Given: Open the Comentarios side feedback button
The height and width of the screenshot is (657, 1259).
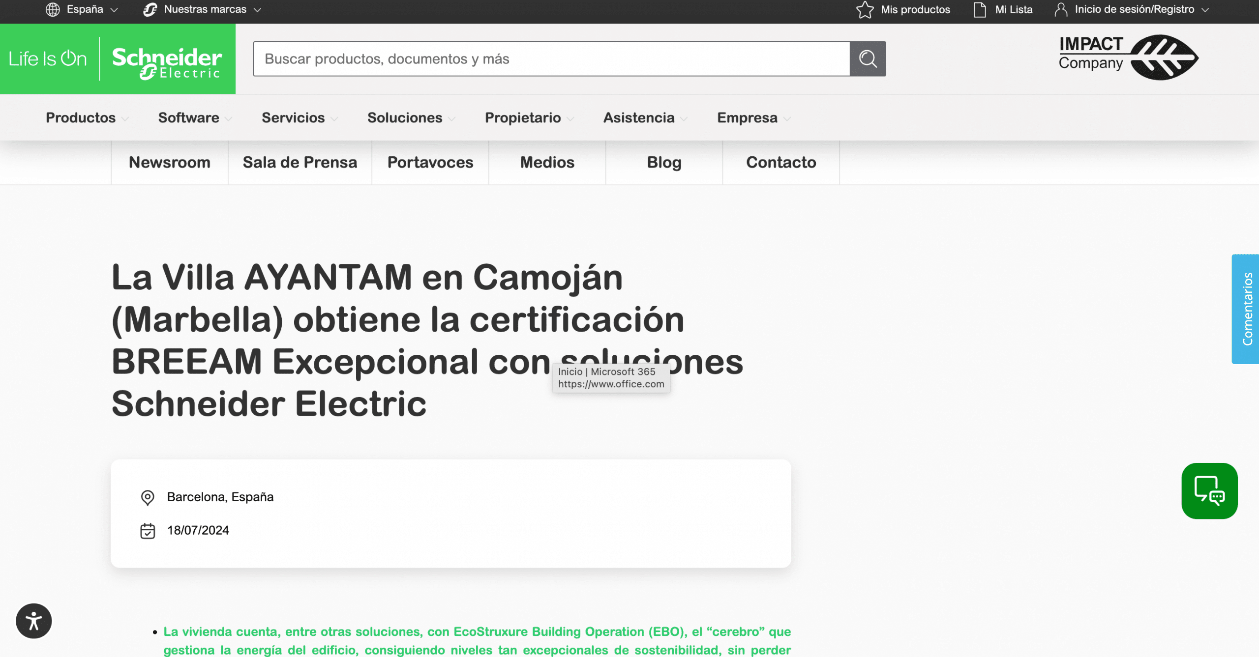Looking at the screenshot, I should coord(1246,309).
